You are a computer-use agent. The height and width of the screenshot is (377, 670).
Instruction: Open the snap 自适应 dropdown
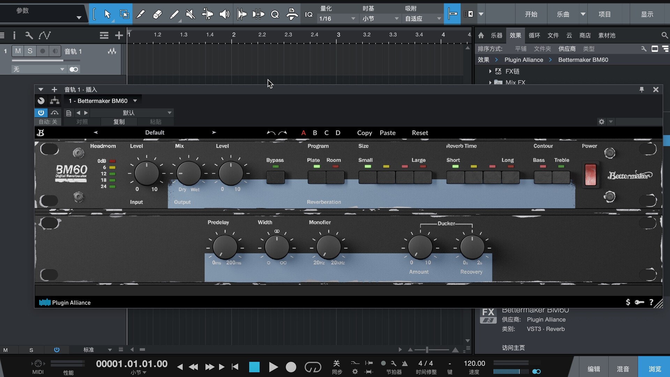click(423, 19)
